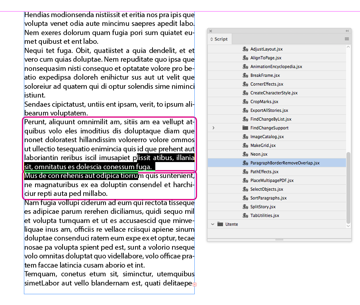360x305 pixels.
Task: Click the FindChangeSupport folder icon
Action: coord(245,128)
